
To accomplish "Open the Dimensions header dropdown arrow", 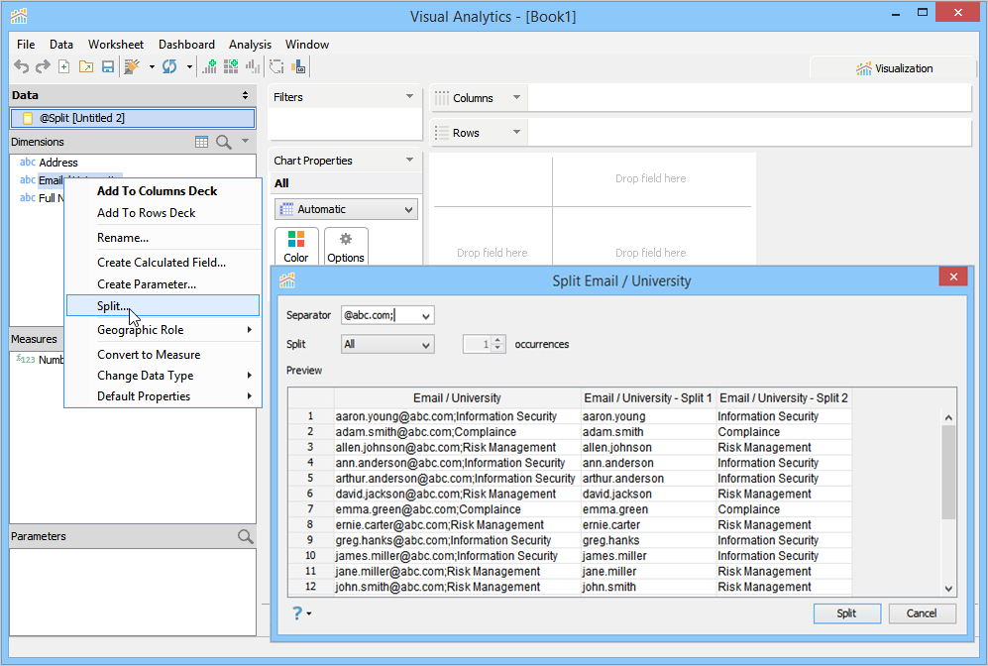I will coord(245,141).
